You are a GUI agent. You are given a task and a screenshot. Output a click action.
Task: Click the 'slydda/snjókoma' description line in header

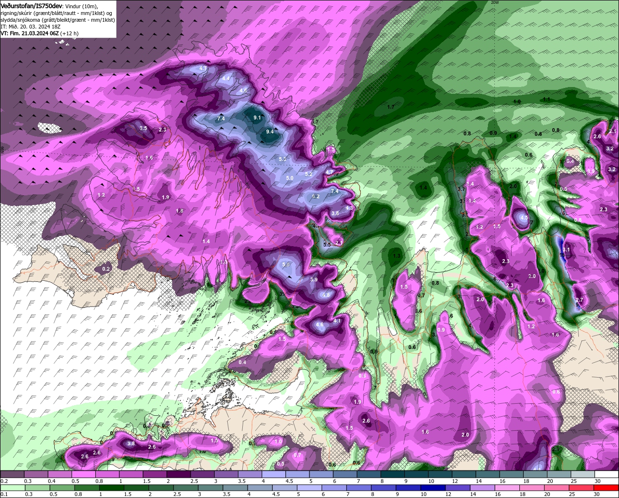coord(57,19)
